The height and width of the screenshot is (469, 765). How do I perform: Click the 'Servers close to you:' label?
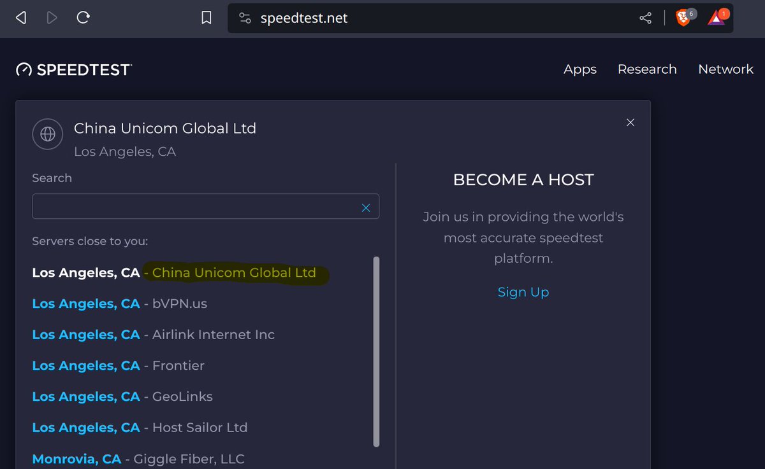pyautogui.click(x=90, y=241)
